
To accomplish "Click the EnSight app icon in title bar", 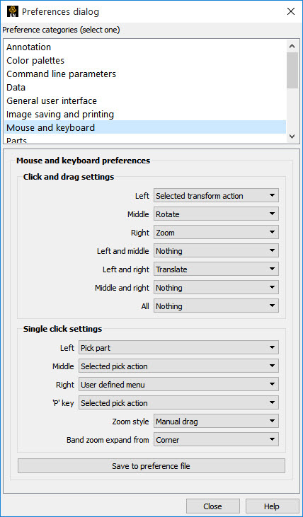I will click(13, 12).
